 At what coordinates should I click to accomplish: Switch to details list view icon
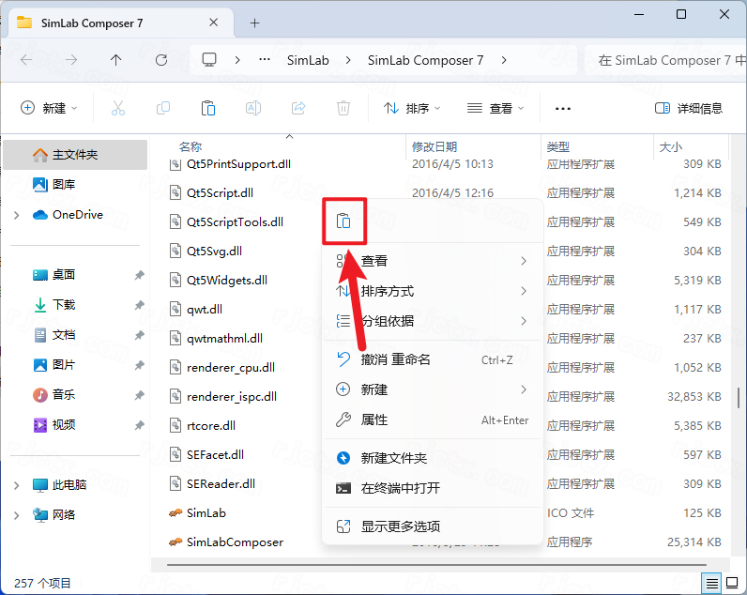pyautogui.click(x=711, y=583)
